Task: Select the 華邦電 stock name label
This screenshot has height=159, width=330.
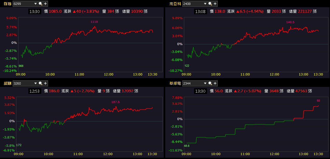Action: pos(176,83)
